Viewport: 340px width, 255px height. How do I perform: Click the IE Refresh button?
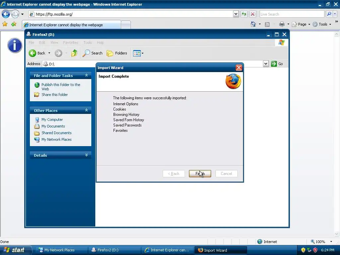pos(244,14)
